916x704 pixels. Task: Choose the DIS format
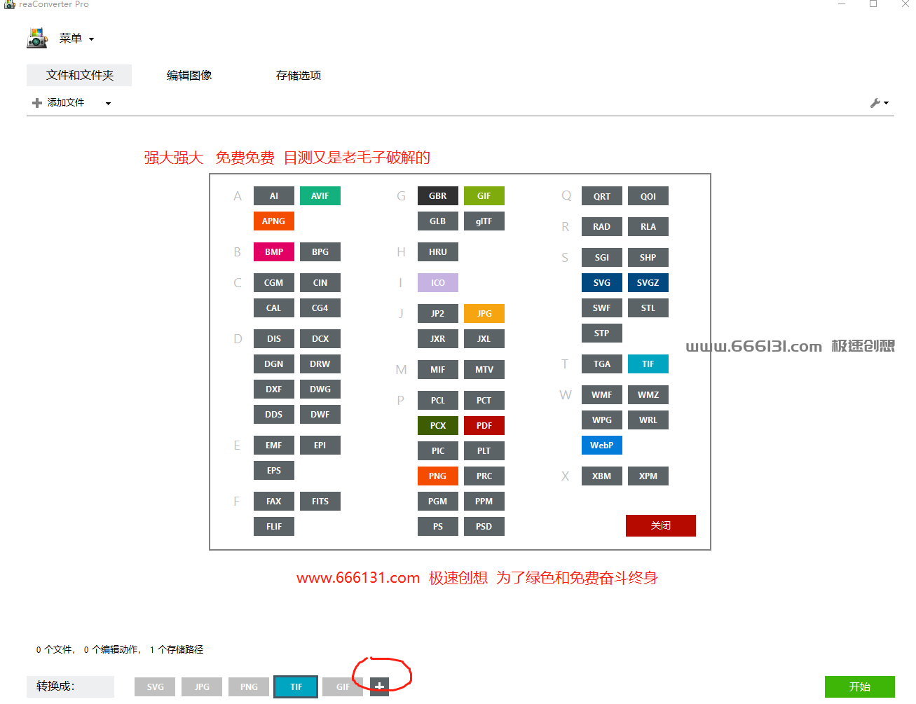(274, 339)
